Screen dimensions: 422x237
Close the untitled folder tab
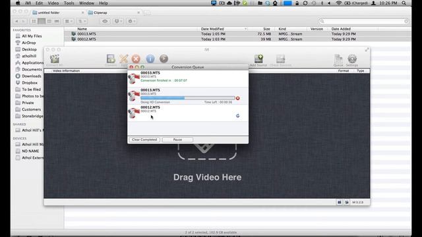click(x=82, y=13)
